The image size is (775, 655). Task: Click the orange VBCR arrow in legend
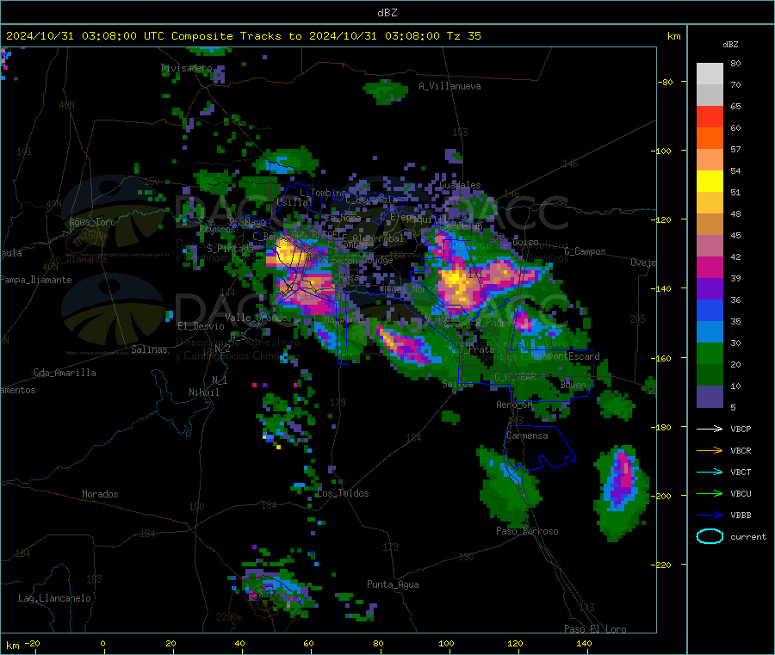tap(710, 450)
